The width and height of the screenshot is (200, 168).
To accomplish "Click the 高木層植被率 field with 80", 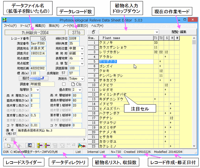I will (x=77, y=96).
